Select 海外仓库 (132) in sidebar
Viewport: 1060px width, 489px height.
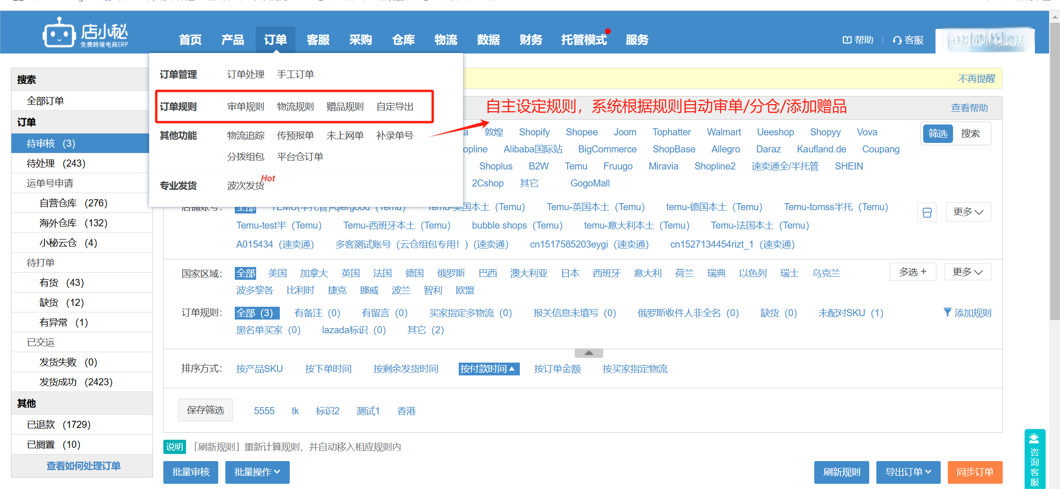(x=81, y=223)
